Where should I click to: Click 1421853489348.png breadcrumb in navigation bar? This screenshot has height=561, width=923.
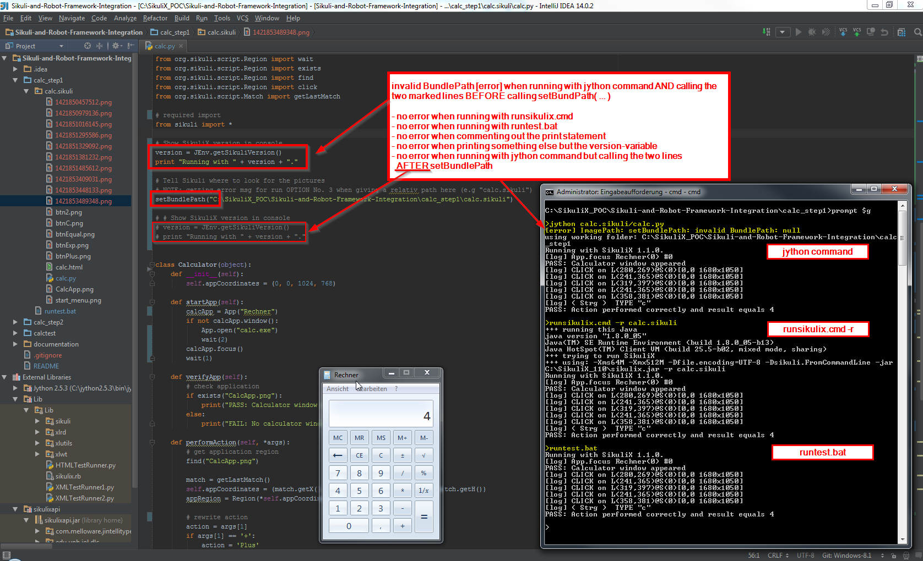pos(276,32)
